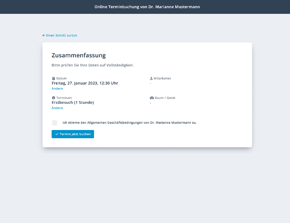Click the Bitte prüfen Sie Ihre Daten subtitle
This screenshot has height=223, width=290.
[93, 65]
